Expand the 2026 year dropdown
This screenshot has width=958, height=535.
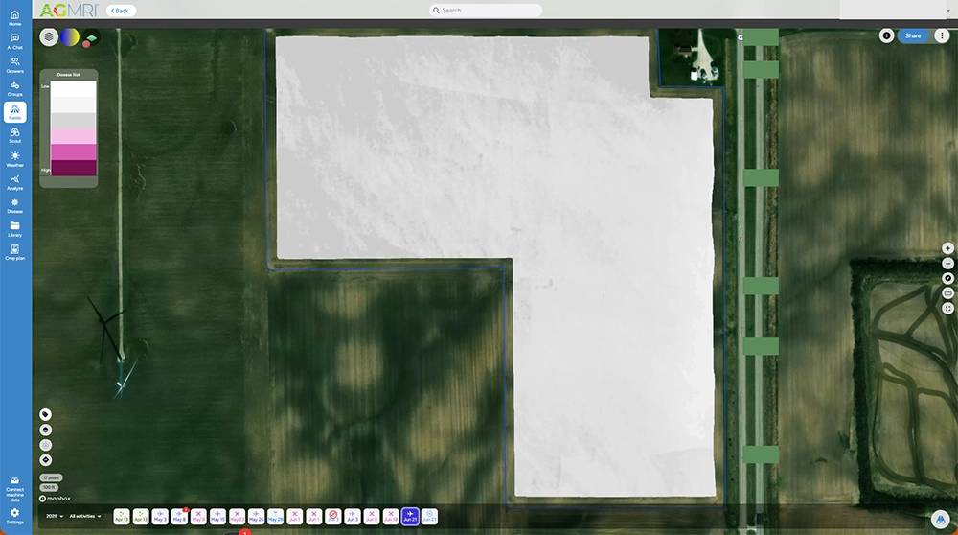click(x=55, y=516)
